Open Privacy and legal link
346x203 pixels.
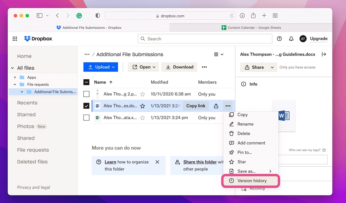(x=34, y=187)
